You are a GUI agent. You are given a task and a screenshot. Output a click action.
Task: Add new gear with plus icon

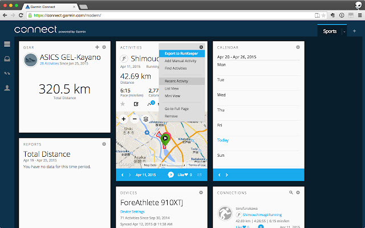(x=97, y=47)
